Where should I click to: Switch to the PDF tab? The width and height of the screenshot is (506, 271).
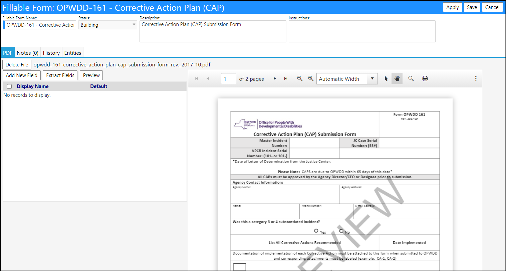pos(8,53)
